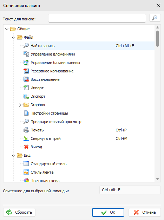Click the Управление базами данных icon
Viewport: 164px width, 220px height.
tap(26, 63)
